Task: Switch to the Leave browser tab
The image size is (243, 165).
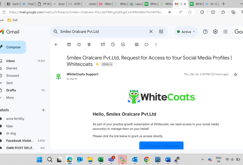Action: point(136,4)
